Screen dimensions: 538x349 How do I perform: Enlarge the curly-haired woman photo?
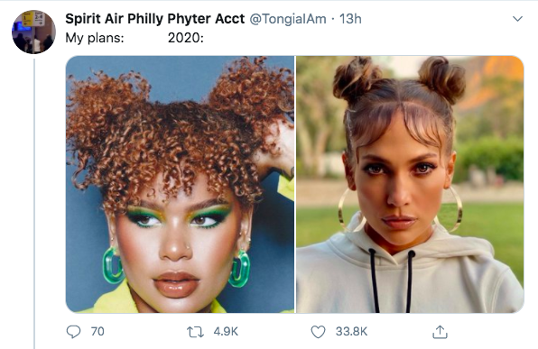(x=181, y=184)
